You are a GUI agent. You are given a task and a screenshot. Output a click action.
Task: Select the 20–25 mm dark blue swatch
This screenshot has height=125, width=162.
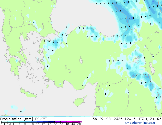[x=45, y=122]
